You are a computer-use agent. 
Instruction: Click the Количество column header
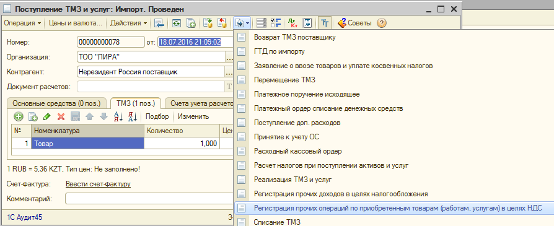coord(182,131)
